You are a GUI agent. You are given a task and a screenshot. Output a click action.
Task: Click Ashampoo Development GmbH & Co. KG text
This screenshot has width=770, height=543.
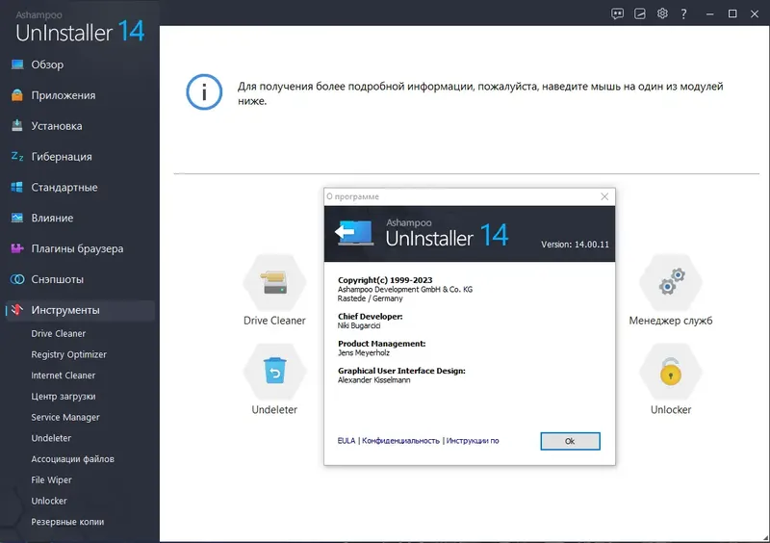click(x=405, y=290)
